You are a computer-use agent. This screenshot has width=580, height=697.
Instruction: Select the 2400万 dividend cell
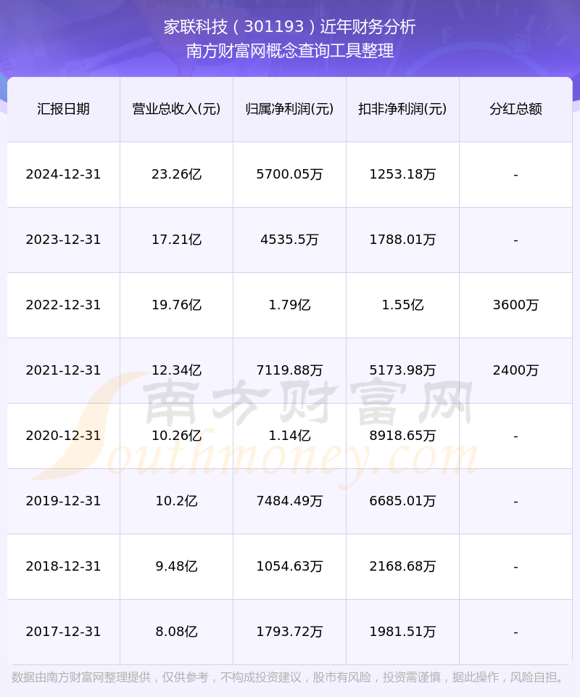(x=515, y=370)
